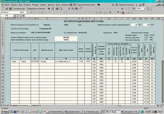Expand the Tahoma font name dropdown
Image resolution: width=164 pixels, height=114 pixels.
pyautogui.click(x=21, y=12)
